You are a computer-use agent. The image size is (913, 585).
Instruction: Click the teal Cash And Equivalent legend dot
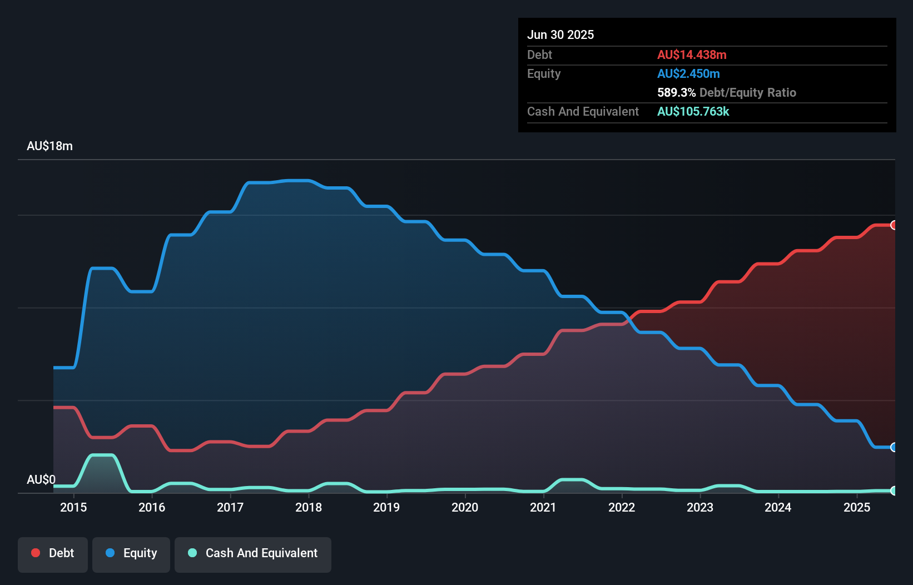(192, 553)
